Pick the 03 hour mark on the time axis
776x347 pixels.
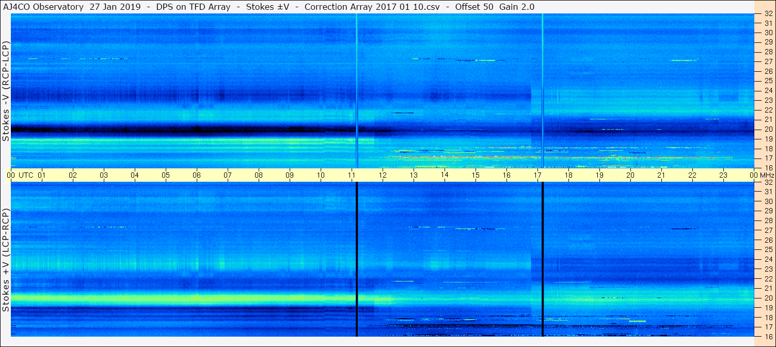[x=104, y=175]
